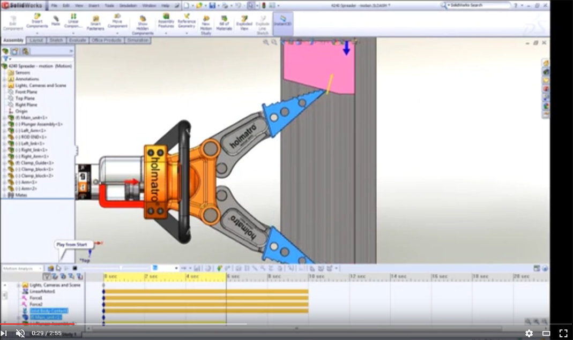
Task: Click the New document icon
Action: tap(187, 5)
